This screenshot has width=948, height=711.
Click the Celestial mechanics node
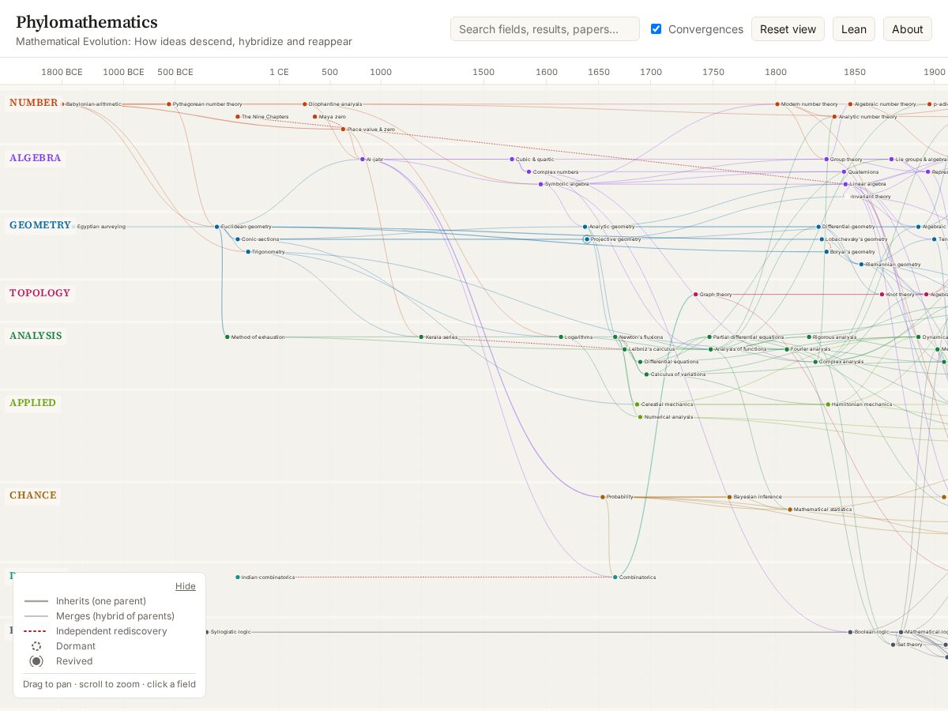coord(638,404)
